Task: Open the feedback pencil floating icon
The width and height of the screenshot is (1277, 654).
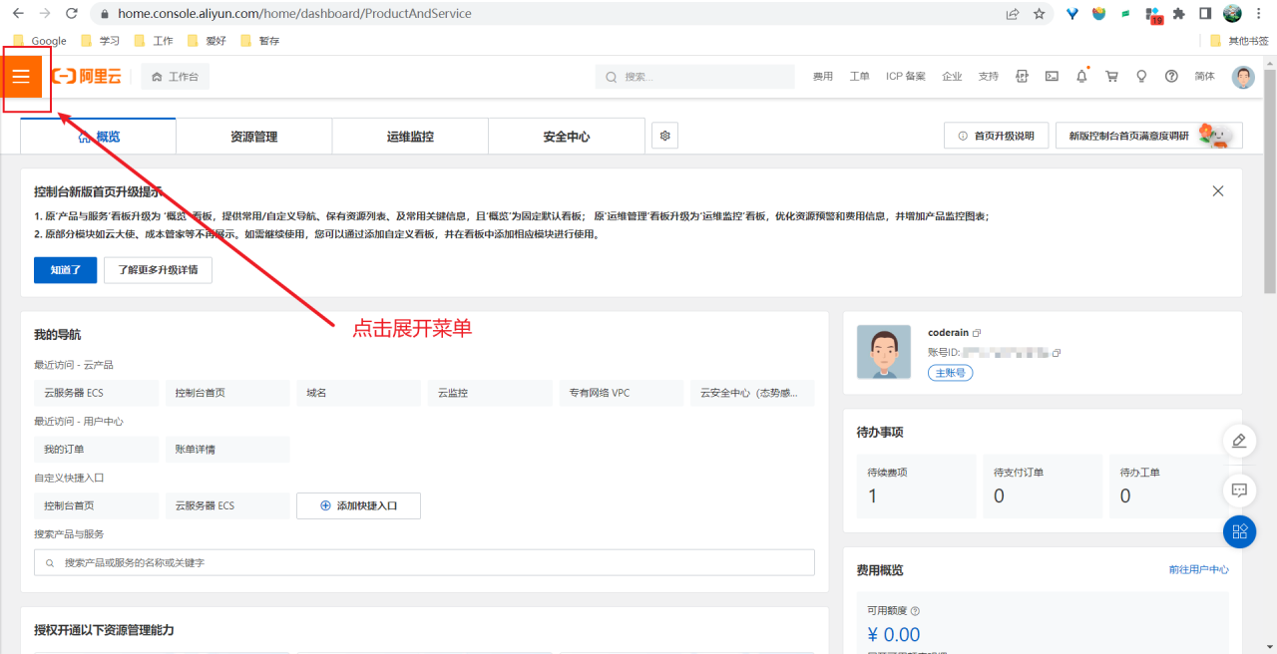Action: (1239, 440)
